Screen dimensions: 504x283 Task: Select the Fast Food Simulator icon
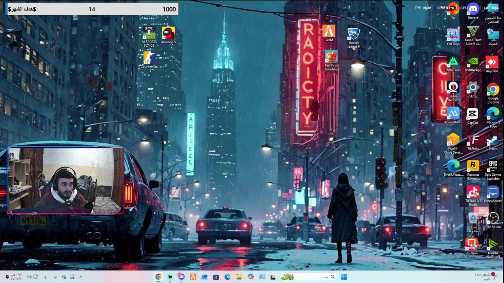click(x=331, y=61)
